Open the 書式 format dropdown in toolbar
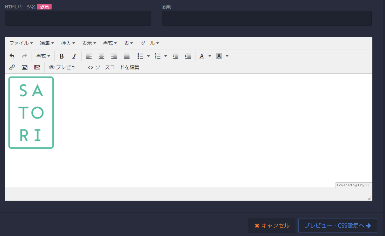Screen dimensions: 385x236 click(x=43, y=56)
